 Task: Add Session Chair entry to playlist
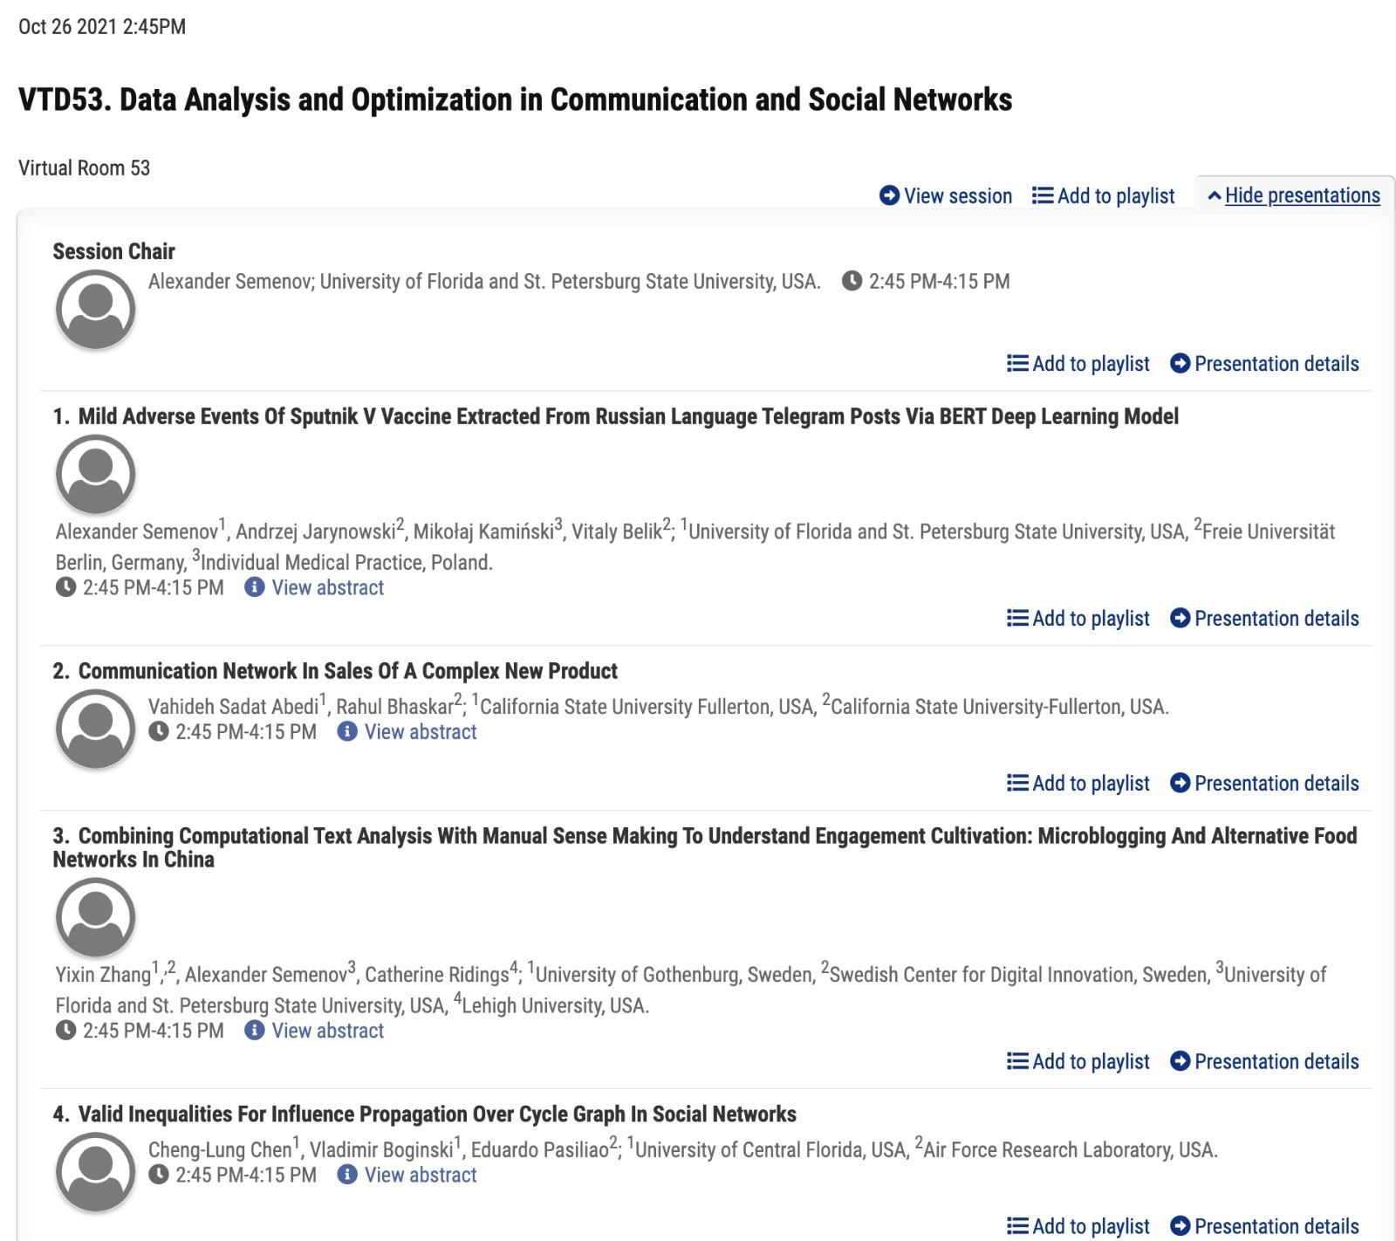(x=1078, y=363)
